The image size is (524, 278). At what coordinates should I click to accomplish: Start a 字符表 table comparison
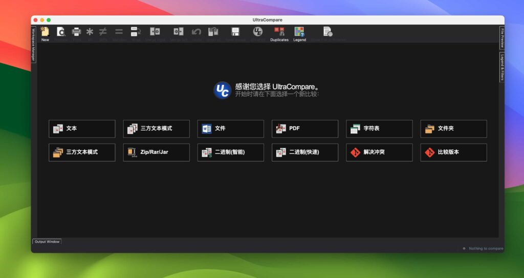click(x=379, y=128)
